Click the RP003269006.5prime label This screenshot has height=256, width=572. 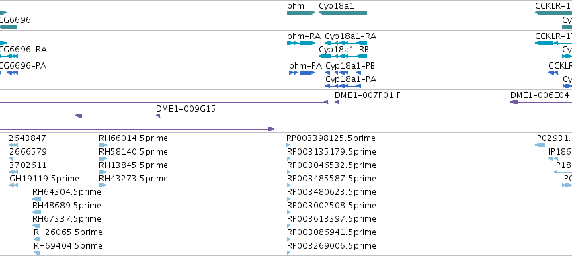coord(331,245)
